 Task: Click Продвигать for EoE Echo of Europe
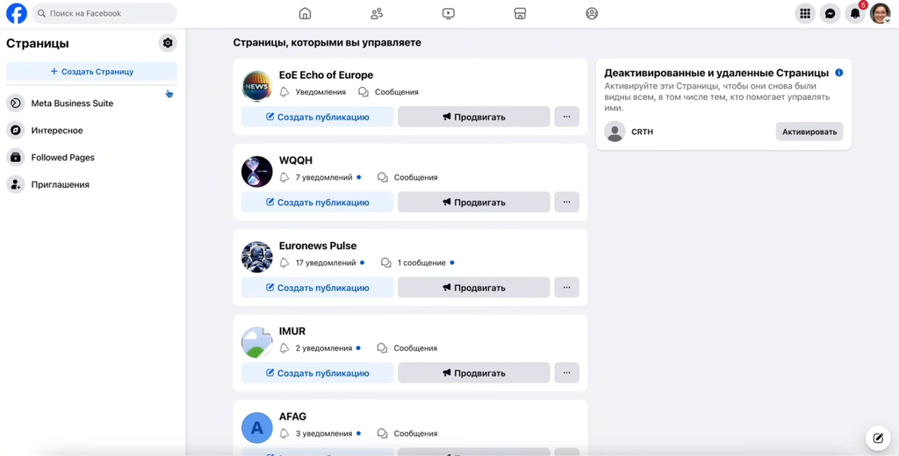tap(473, 117)
